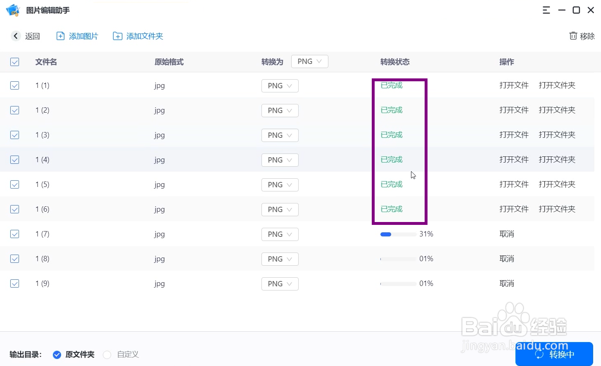
Task: Uncheck the checkbox for file 1 (4)
Action: (15, 160)
